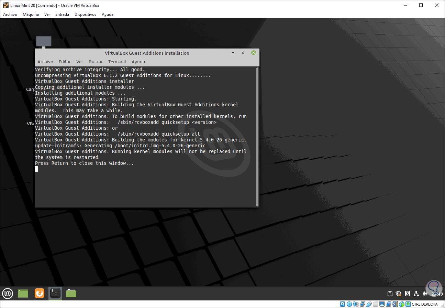
Task: Click the VirtualBox title bar app icon
Action: pos(5,5)
